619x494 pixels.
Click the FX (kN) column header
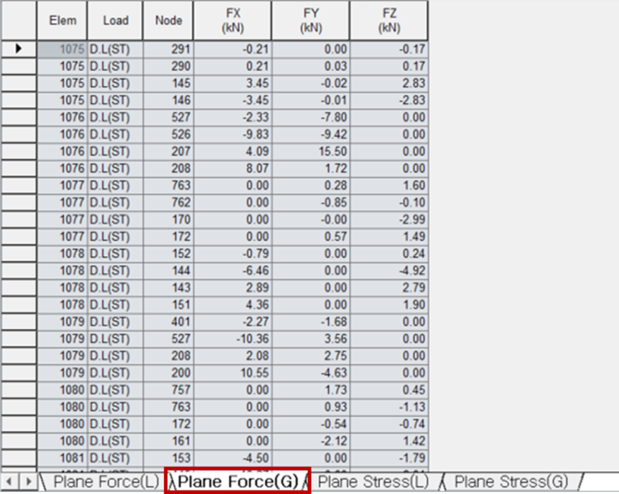(233, 20)
